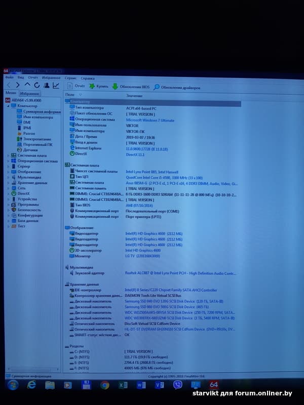This screenshot has height=405, width=304.
Task: Select the SMART-статус OK row
Action: click(153, 335)
